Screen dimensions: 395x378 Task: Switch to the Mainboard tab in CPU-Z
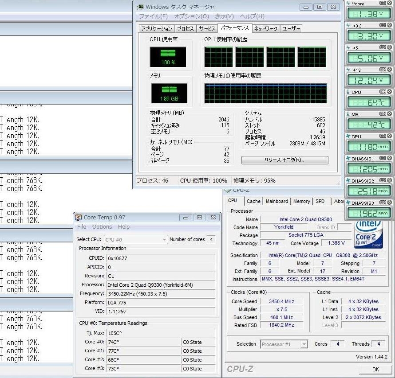(276, 201)
